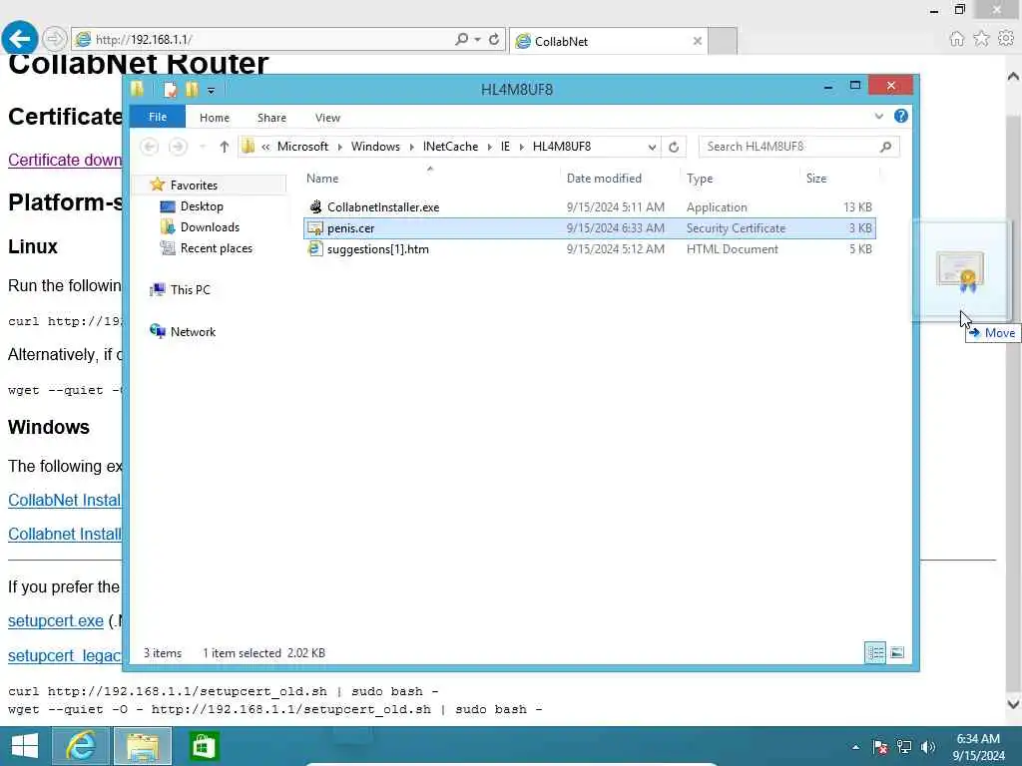Click File Explorer taskbar icon

point(143,746)
